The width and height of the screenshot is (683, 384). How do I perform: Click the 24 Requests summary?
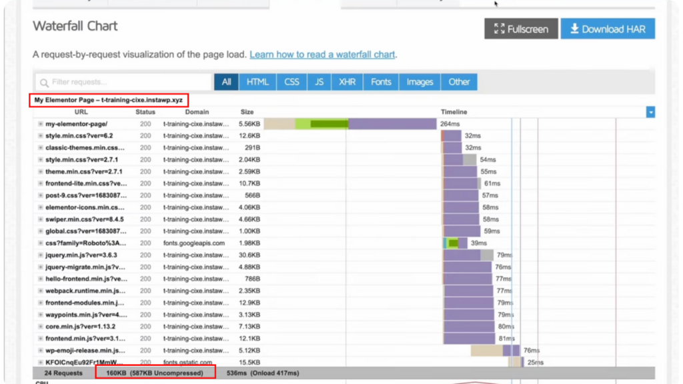[x=63, y=373]
